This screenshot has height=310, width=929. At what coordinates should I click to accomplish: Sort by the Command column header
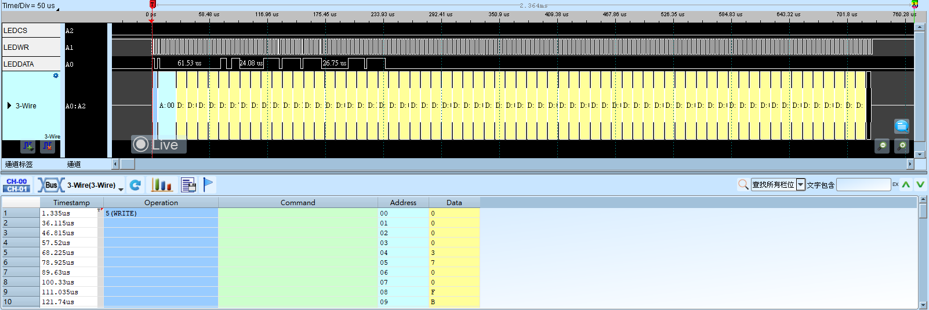(298, 202)
